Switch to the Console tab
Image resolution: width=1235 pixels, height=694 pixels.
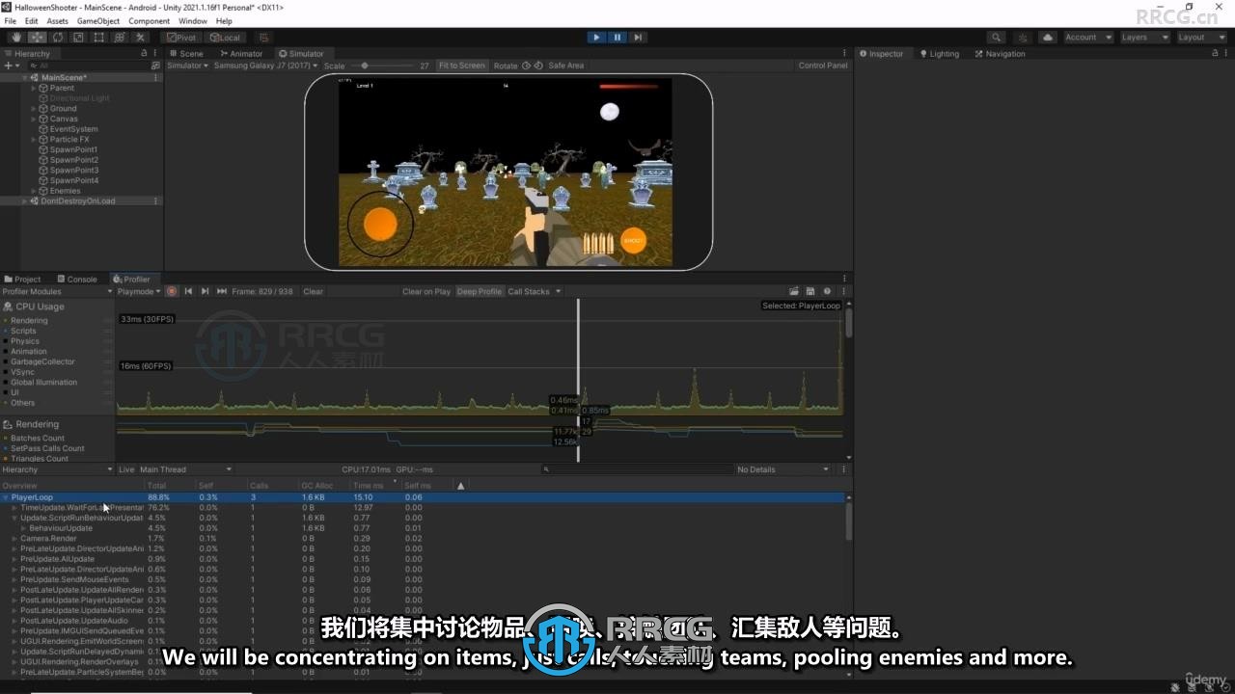tap(77, 280)
